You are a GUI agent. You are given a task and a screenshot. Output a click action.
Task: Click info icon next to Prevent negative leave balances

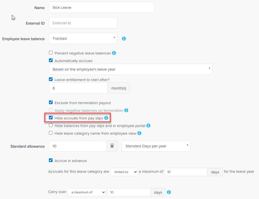pos(114,53)
